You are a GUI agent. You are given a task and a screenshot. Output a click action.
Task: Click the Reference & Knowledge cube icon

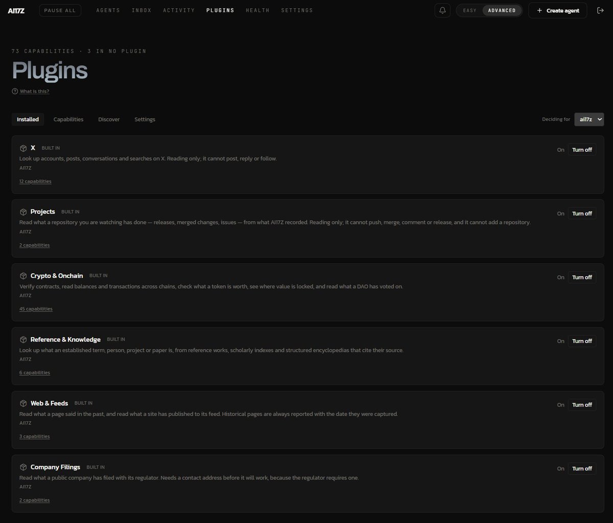[23, 340]
